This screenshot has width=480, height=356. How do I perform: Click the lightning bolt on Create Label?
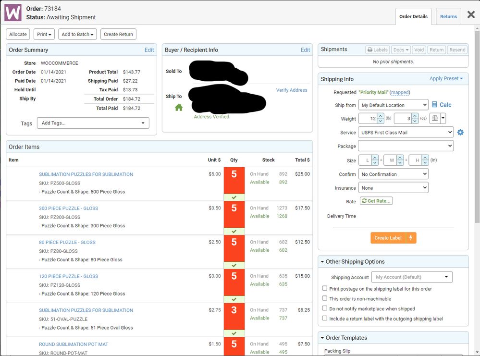(x=411, y=238)
